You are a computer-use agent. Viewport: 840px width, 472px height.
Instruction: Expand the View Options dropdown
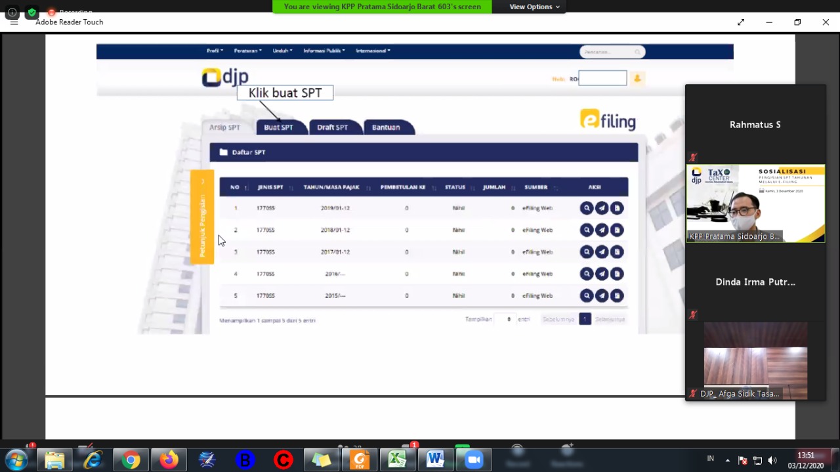[x=534, y=7]
